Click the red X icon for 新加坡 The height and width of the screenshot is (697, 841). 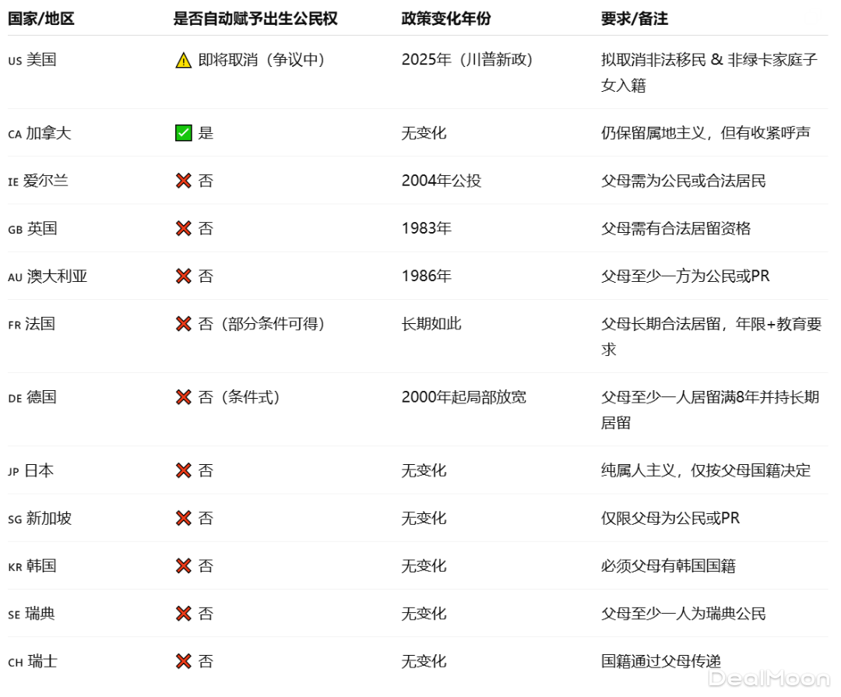point(184,518)
